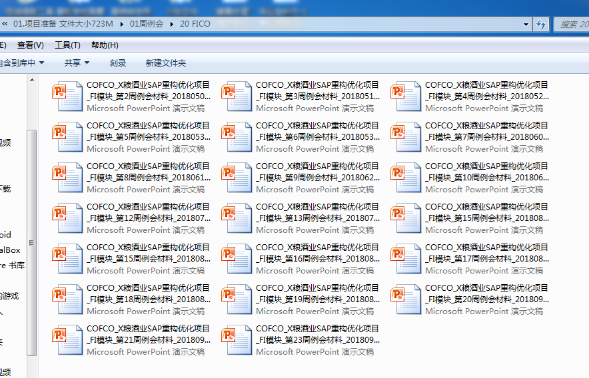Click the navigation pane scrollbar thumb
The width and height of the screenshot is (589, 378).
pyautogui.click(x=32, y=242)
